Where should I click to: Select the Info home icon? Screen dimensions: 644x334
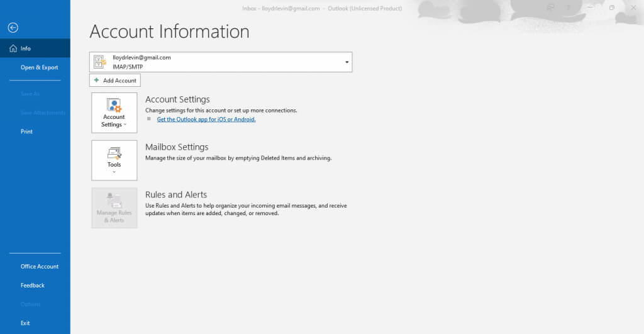(x=13, y=48)
